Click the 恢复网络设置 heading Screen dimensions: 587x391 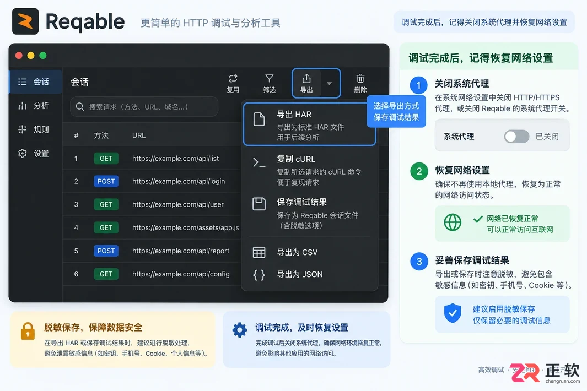point(462,170)
